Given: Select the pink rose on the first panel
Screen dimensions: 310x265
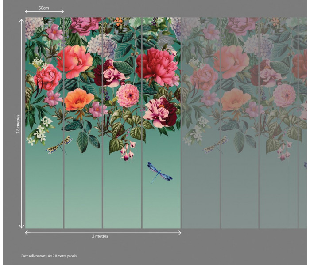Looking at the screenshot, I should pyautogui.click(x=47, y=77).
